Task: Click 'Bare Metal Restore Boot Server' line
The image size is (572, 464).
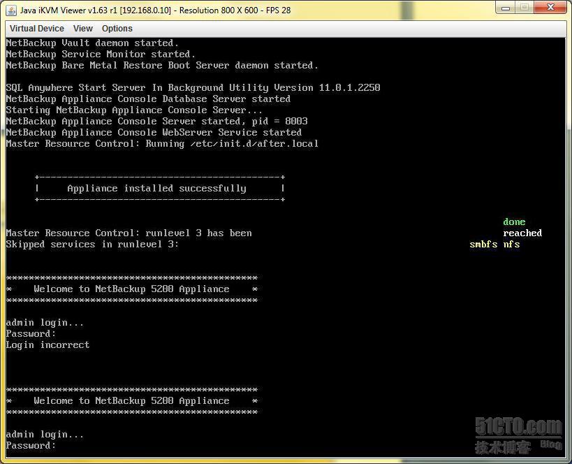Action: (162, 66)
